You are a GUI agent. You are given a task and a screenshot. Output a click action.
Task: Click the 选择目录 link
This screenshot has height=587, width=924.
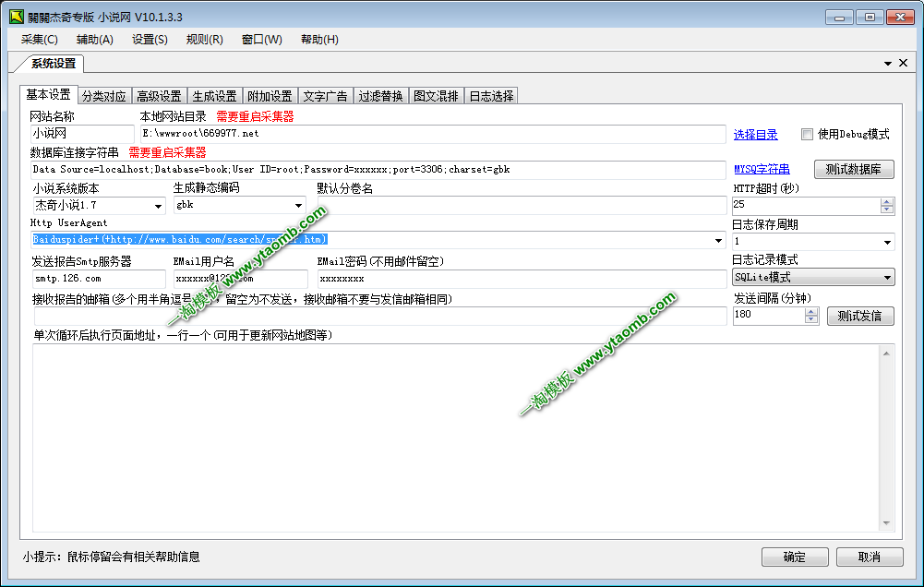point(755,135)
